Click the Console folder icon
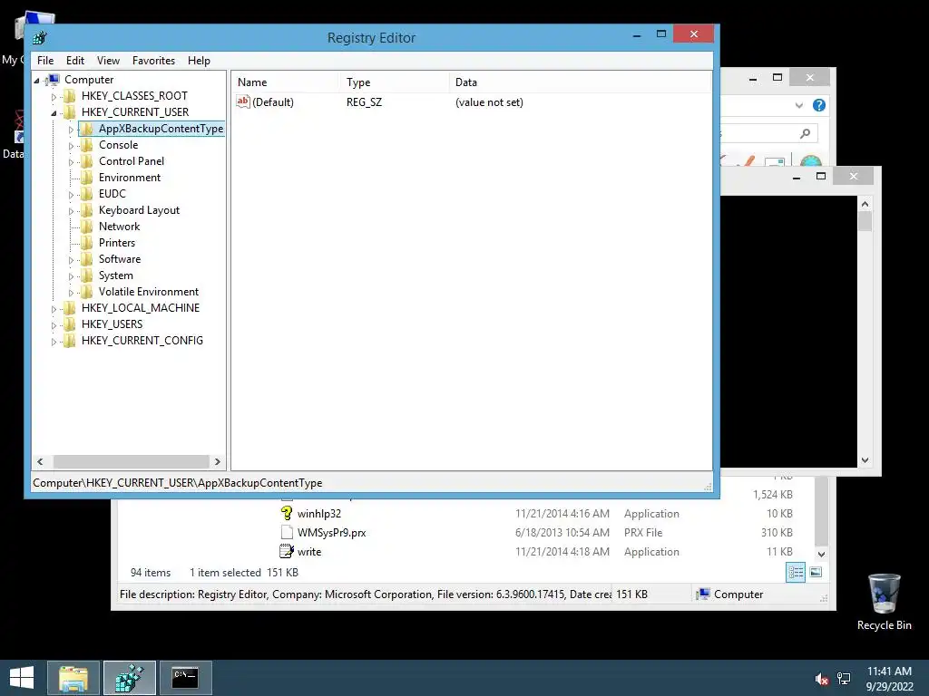The height and width of the screenshot is (696, 929). click(86, 145)
